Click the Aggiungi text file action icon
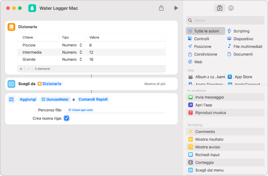Image resolution: width=268 pixels, height=176 pixels. coord(12,99)
